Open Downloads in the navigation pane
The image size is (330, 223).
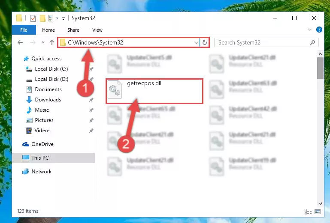click(x=48, y=100)
